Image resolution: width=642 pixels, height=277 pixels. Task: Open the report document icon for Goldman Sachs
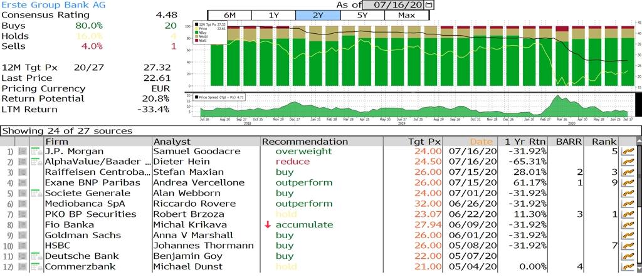click(23, 236)
